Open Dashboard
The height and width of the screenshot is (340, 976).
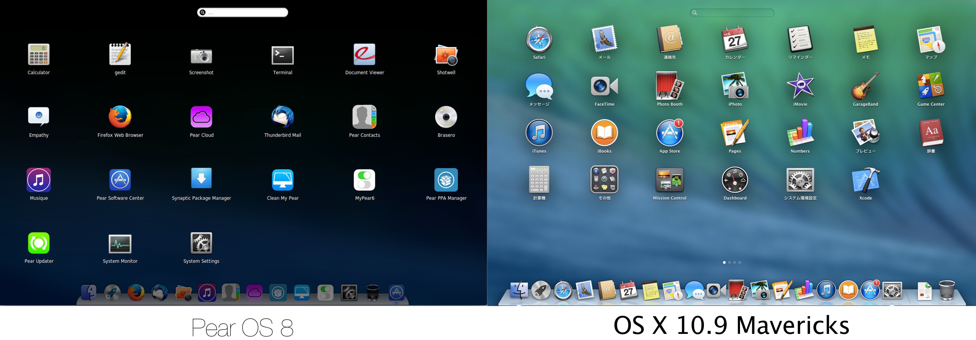(x=735, y=180)
